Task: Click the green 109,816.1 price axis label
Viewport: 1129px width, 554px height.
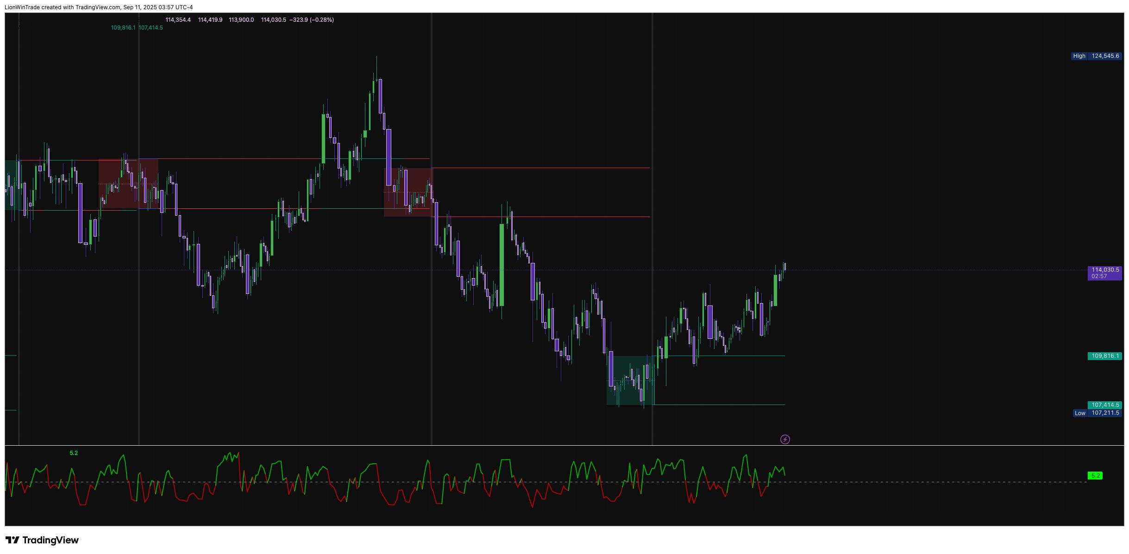Action: (x=1104, y=356)
